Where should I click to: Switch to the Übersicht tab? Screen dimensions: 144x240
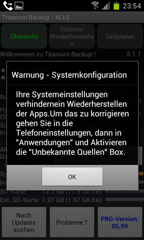[24, 36]
